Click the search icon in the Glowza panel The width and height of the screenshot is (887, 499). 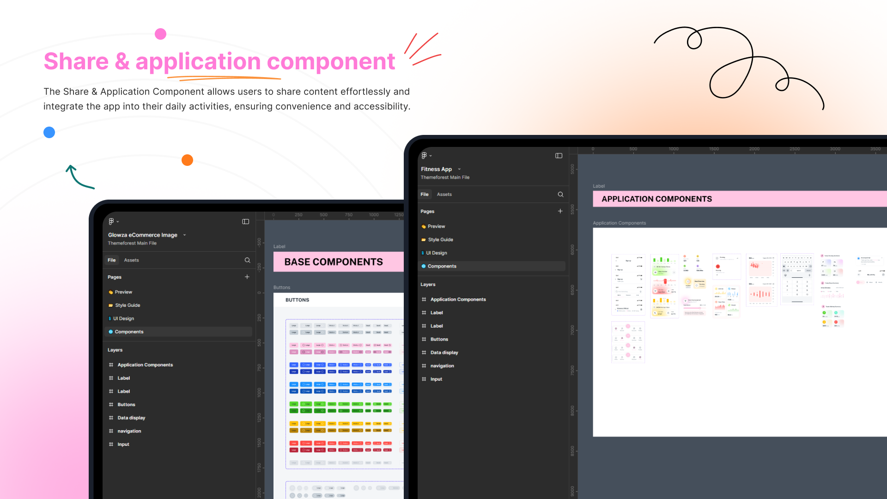[x=248, y=260]
